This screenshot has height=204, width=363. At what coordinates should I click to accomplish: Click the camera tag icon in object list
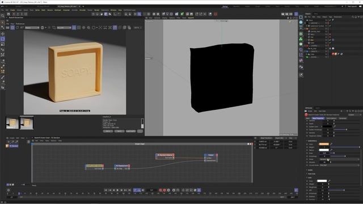[x=333, y=48]
